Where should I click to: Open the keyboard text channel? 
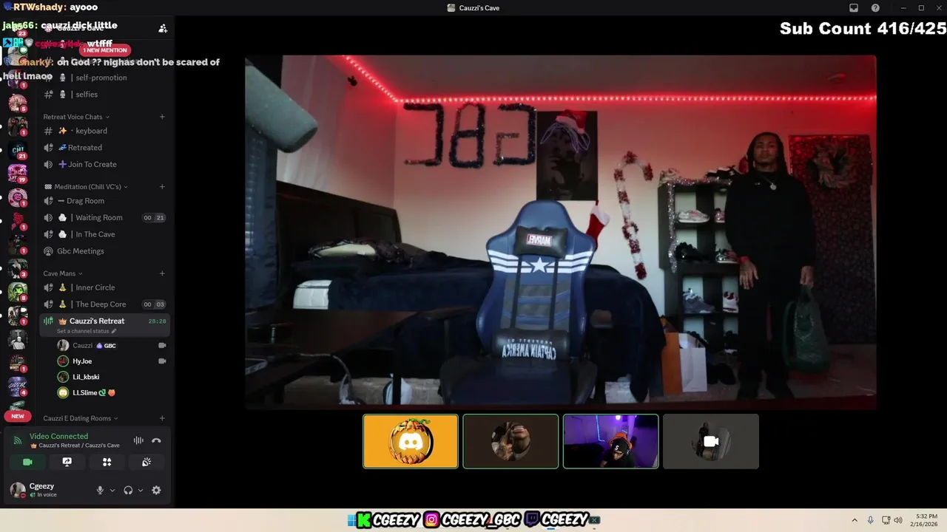pyautogui.click(x=104, y=131)
